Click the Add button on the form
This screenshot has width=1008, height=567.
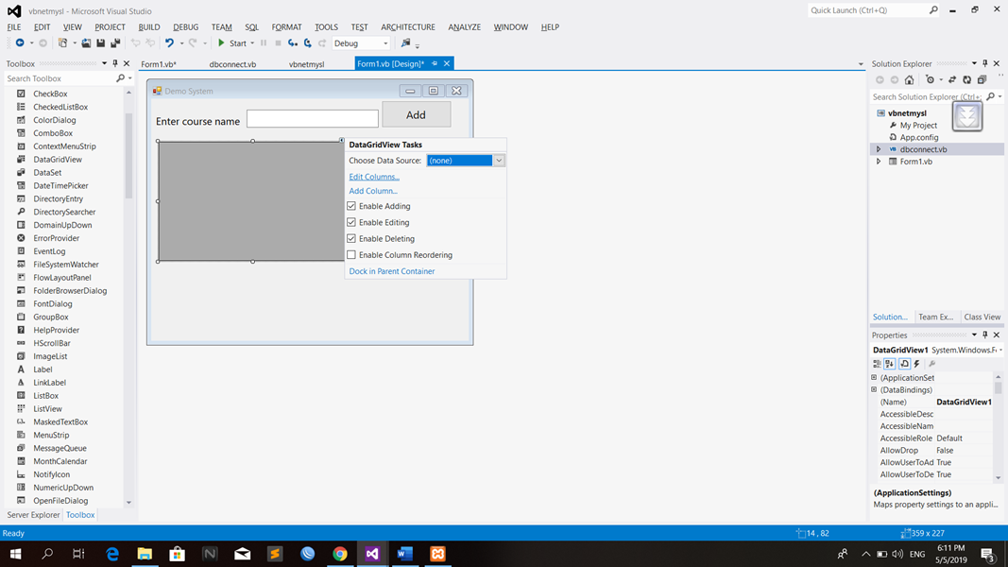click(416, 114)
